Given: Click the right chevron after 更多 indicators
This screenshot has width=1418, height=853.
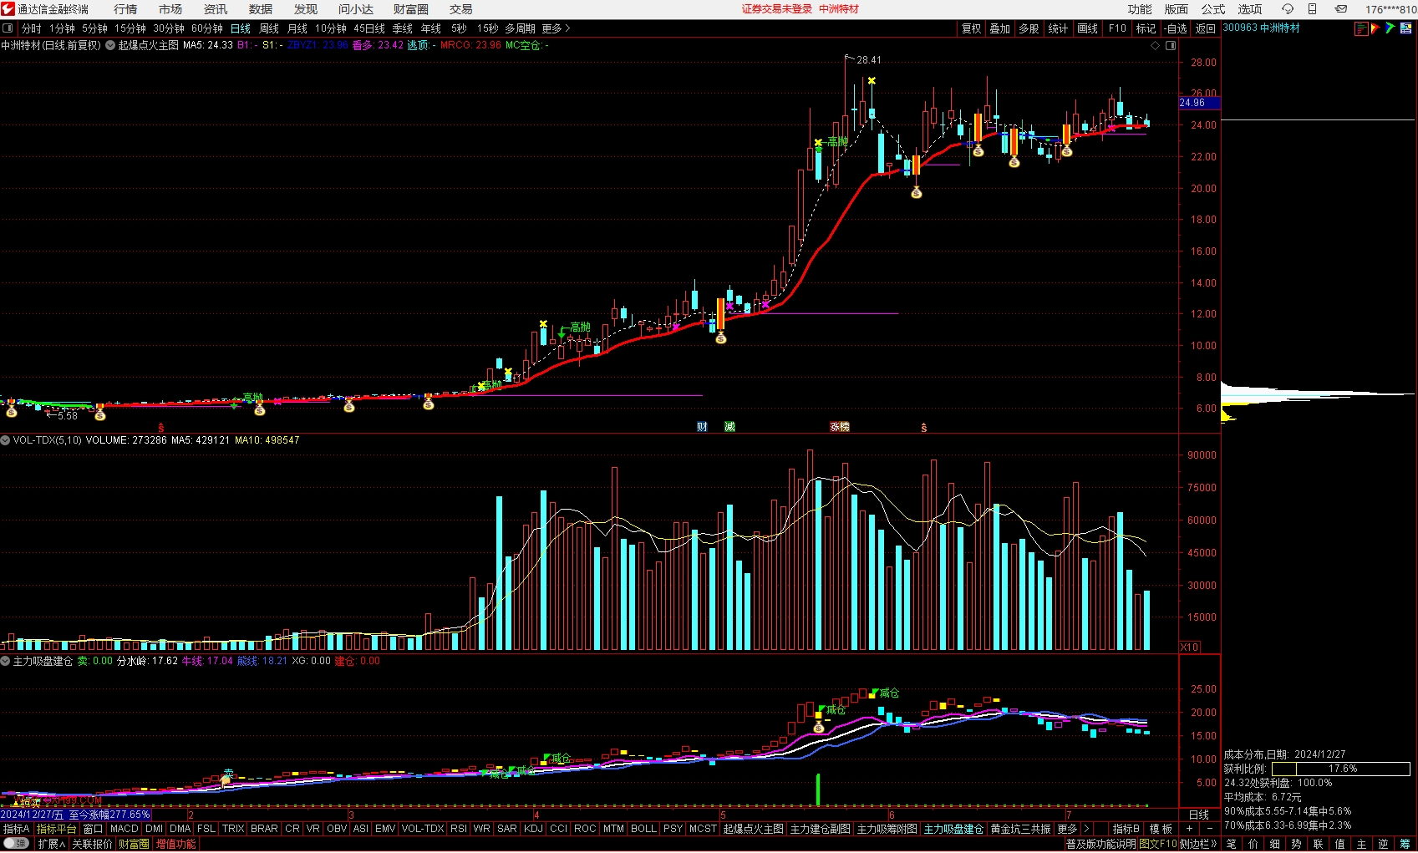Looking at the screenshot, I should [x=1086, y=829].
